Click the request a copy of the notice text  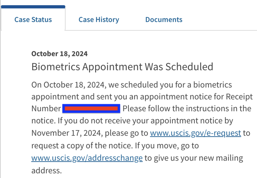[x=82, y=146]
